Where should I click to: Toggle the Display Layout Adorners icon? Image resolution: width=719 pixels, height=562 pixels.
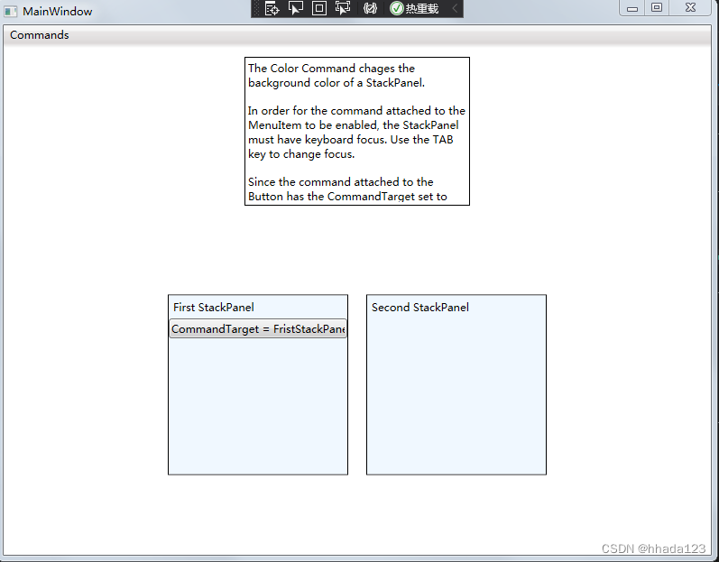pyautogui.click(x=319, y=8)
